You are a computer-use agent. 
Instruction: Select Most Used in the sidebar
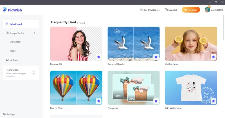(x=21, y=24)
